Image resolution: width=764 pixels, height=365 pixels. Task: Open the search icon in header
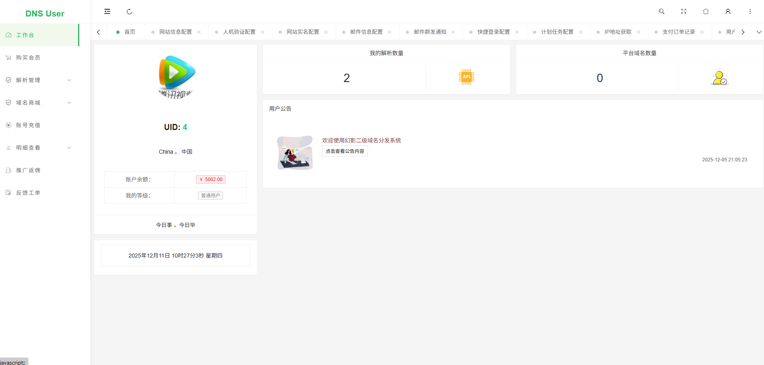661,12
